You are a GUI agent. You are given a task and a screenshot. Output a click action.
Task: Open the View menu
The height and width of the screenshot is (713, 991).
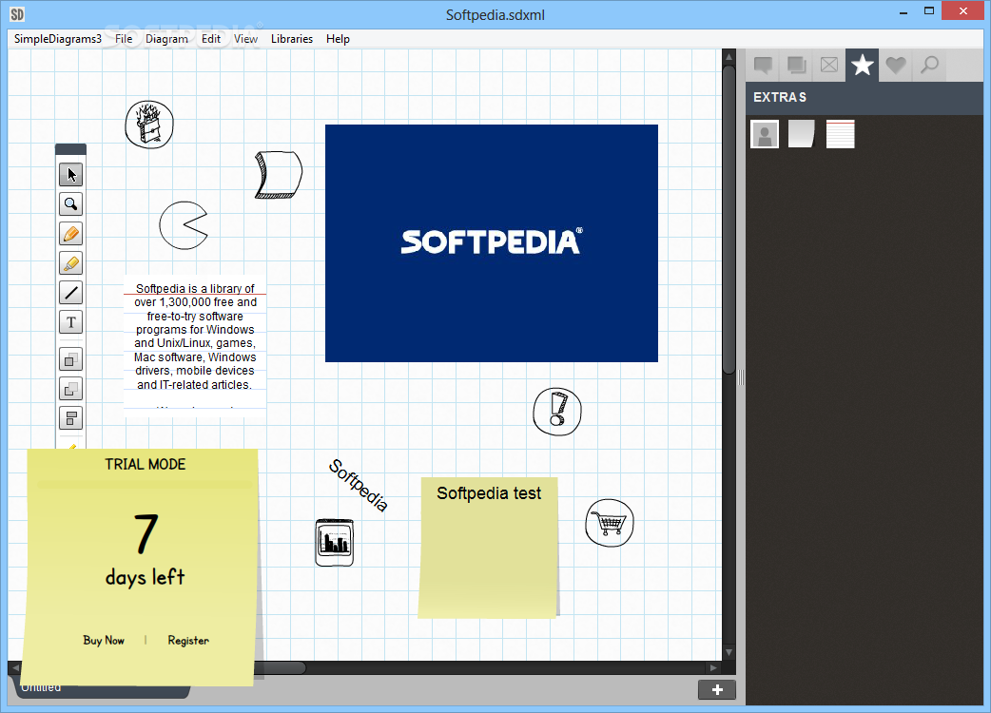[246, 39]
